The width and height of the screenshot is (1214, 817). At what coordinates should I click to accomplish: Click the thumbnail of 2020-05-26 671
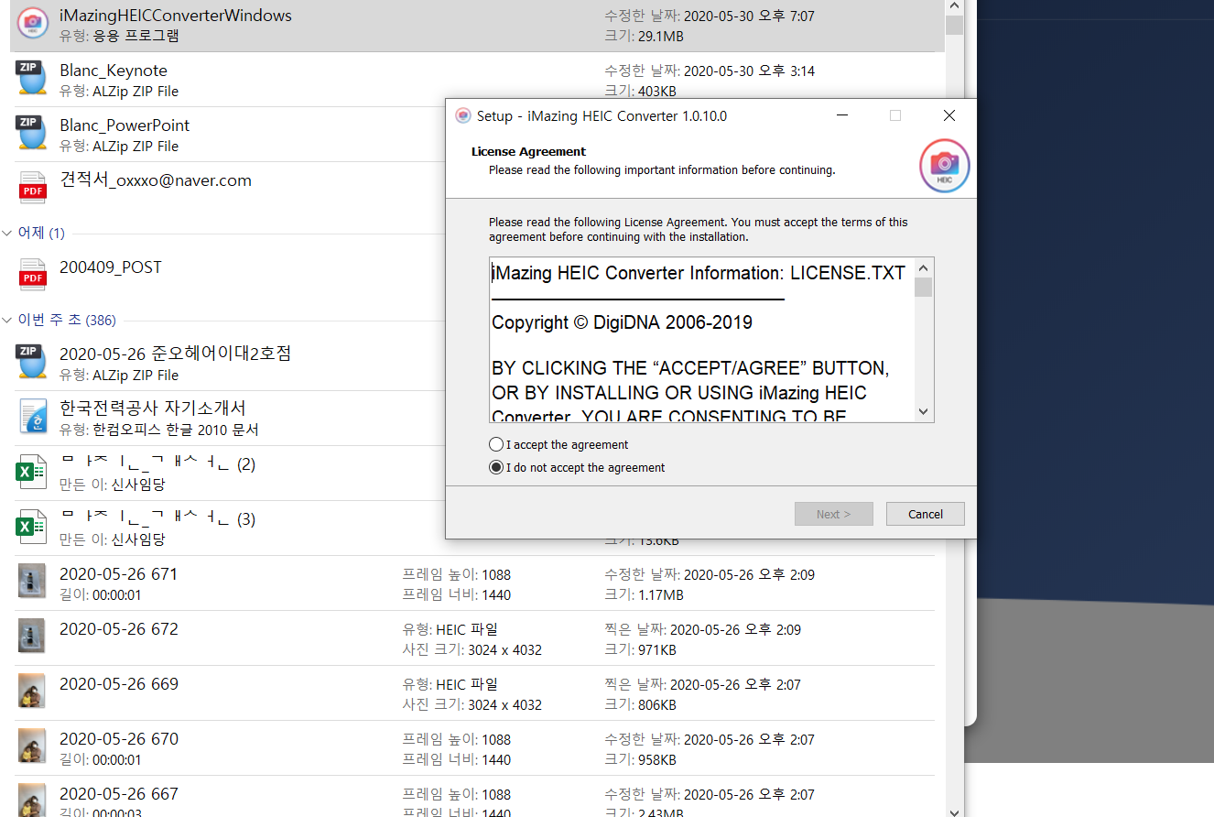tap(31, 582)
